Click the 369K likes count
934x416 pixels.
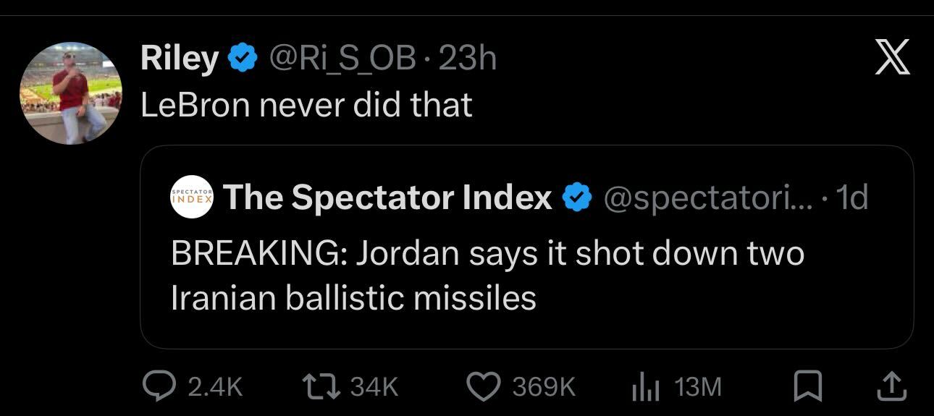544,387
